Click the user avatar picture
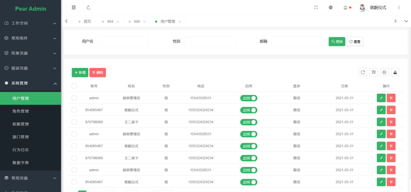411x192 pixels. 363,8
